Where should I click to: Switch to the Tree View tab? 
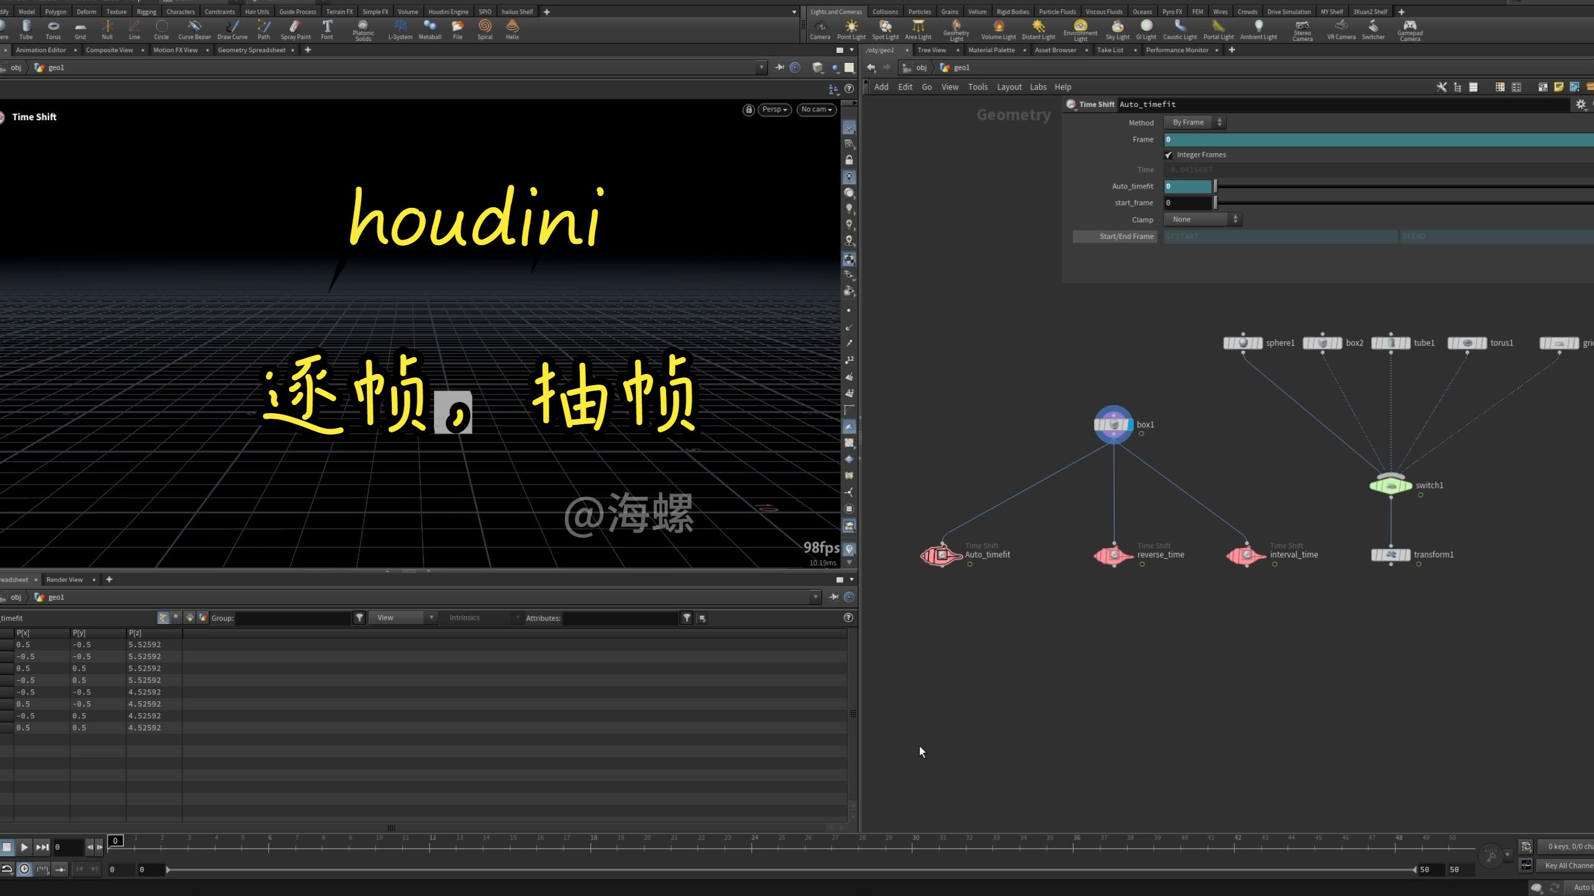931,50
